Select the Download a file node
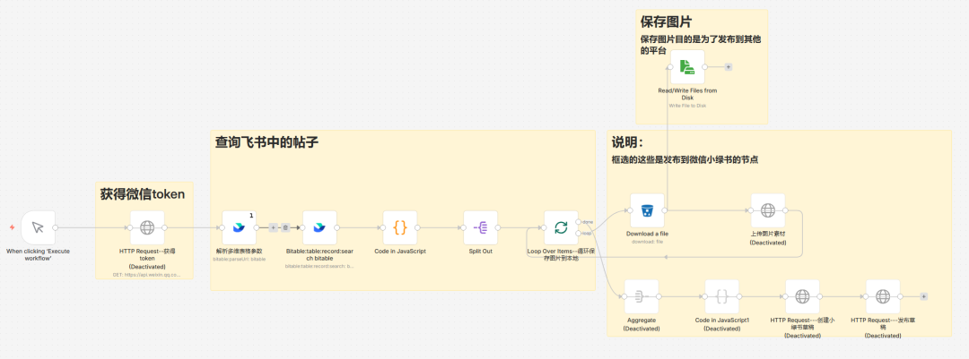 coord(647,210)
